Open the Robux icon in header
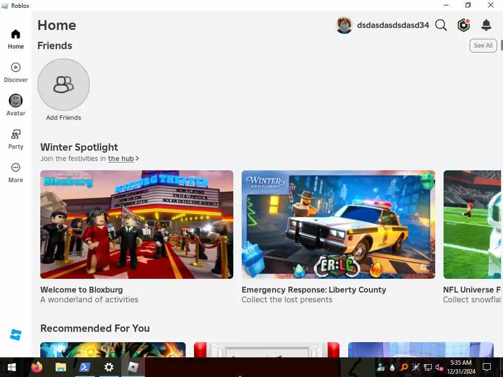503x377 pixels. tap(464, 25)
